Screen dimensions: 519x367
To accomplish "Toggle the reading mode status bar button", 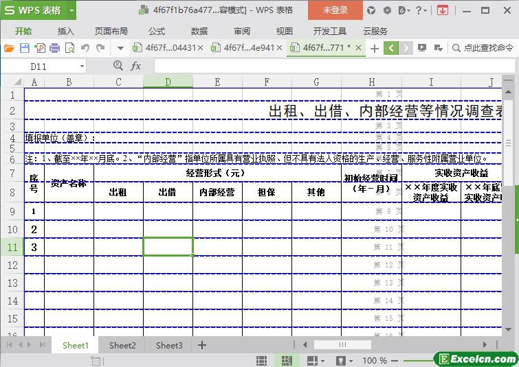I will 311,360.
